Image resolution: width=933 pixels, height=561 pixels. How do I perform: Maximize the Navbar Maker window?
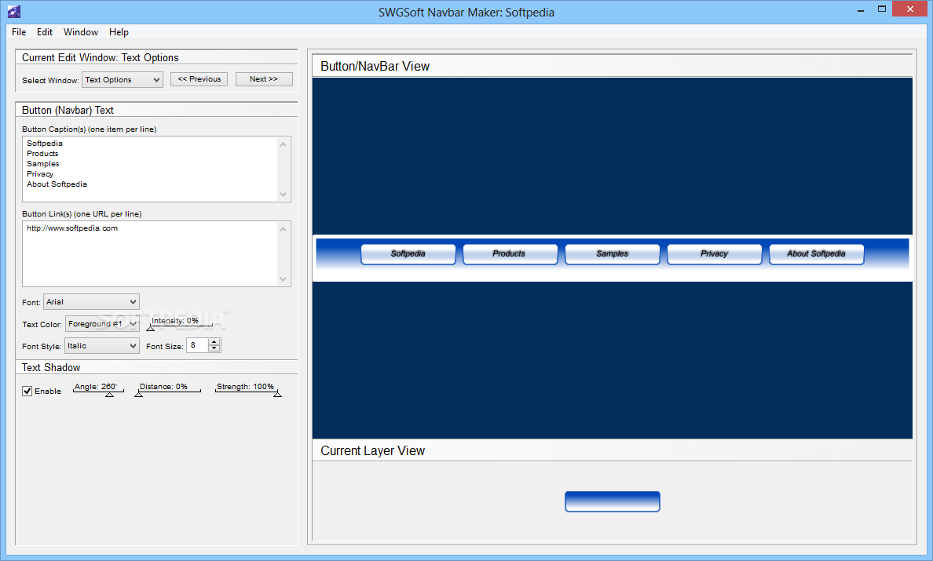[882, 9]
